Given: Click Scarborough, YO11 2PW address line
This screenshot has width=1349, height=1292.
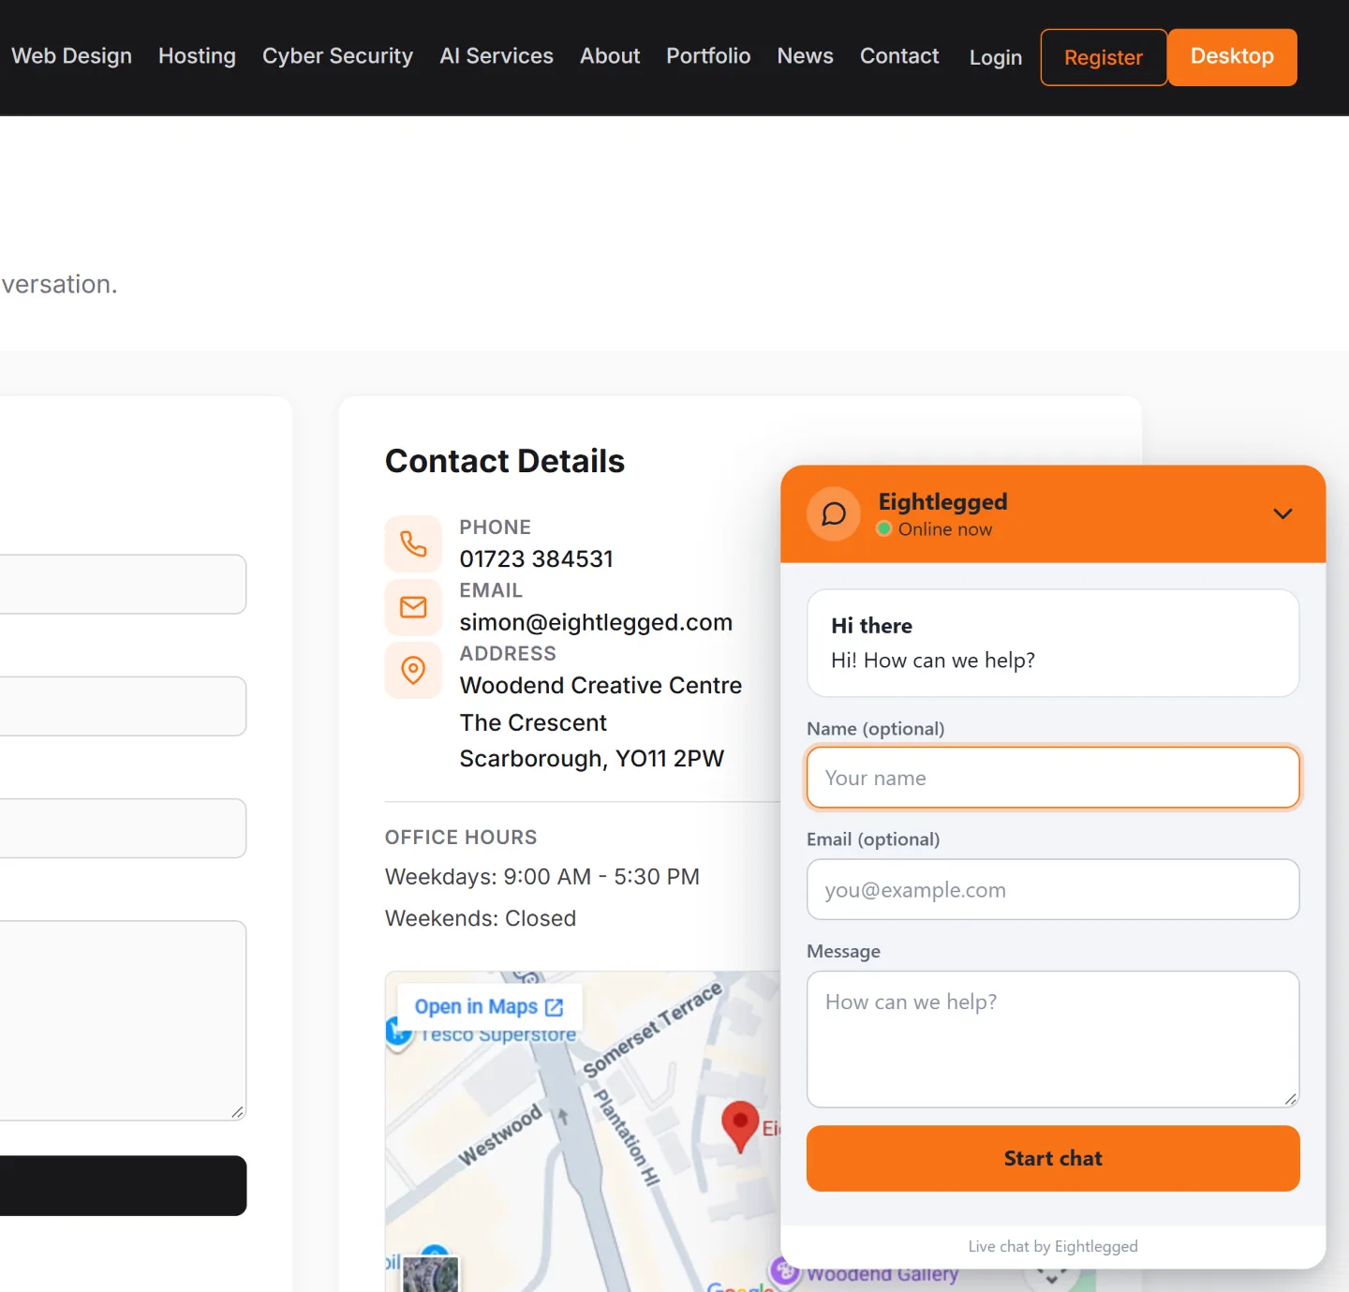Looking at the screenshot, I should click(592, 759).
